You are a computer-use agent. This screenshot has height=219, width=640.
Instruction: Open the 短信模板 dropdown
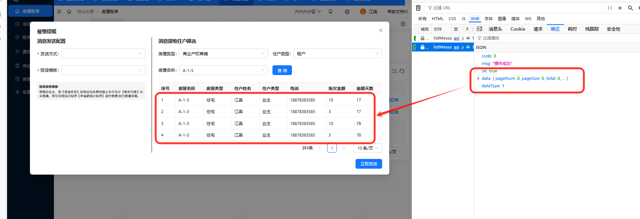103,70
